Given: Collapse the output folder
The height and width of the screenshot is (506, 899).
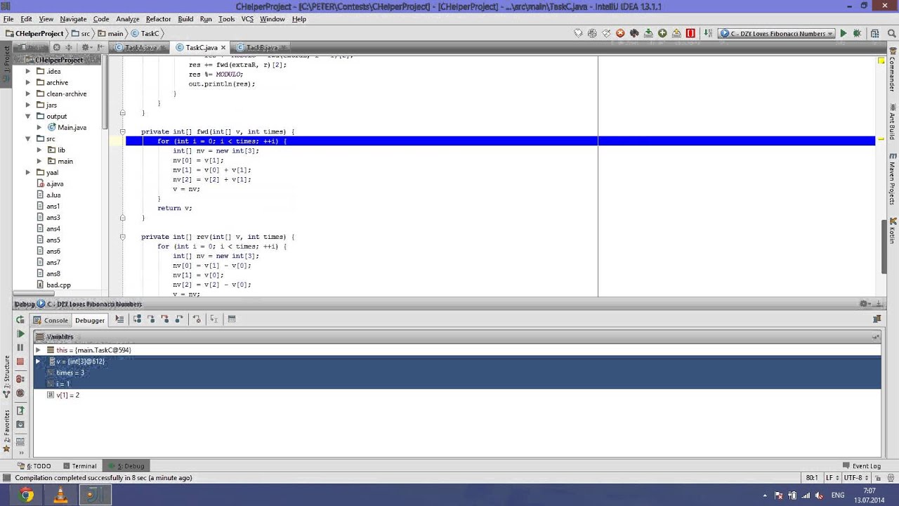Looking at the screenshot, I should point(28,116).
